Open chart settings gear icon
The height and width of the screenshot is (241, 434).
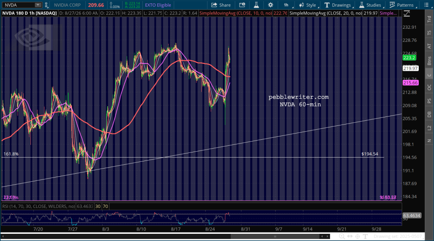coord(270,5)
